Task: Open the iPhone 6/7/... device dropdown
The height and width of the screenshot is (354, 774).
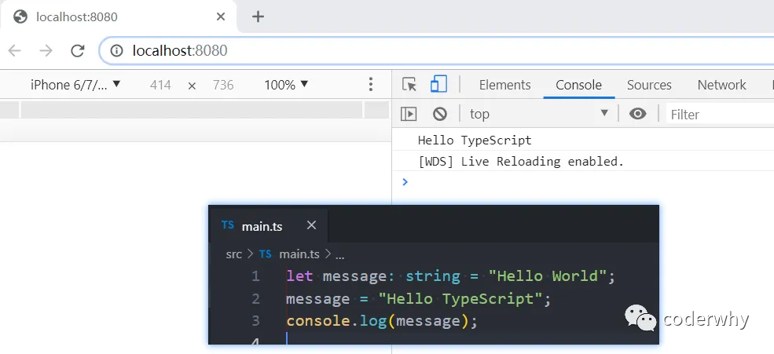Action: (75, 85)
